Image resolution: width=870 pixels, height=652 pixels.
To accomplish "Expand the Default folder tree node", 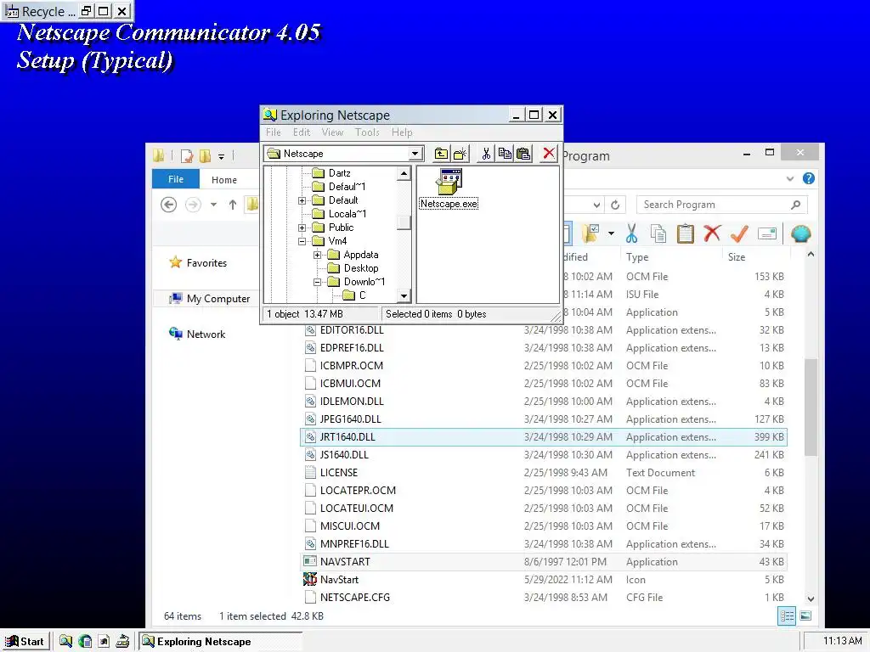I will pos(302,200).
